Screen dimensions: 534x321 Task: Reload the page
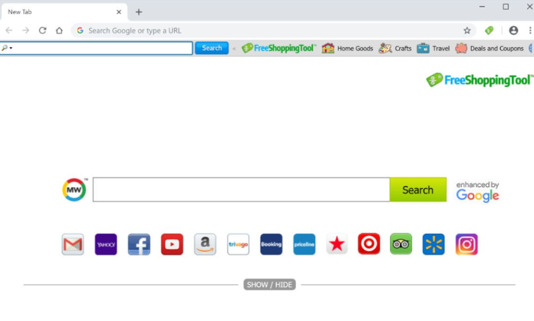[x=42, y=30]
